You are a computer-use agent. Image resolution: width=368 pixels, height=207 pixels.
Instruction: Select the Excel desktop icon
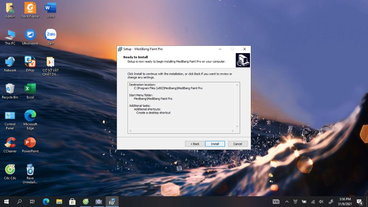[x=30, y=91]
